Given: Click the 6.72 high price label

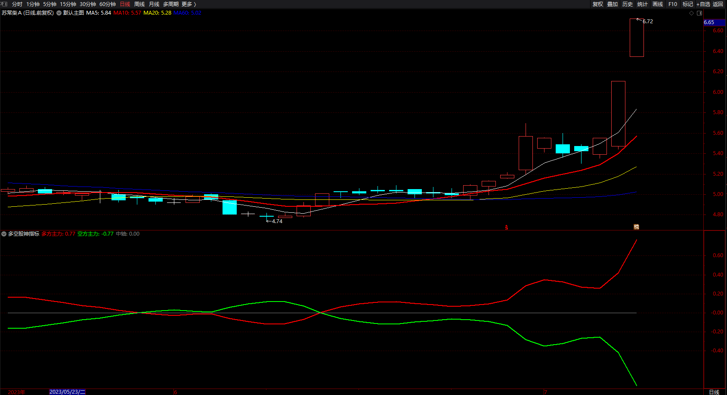Looking at the screenshot, I should pos(648,21).
